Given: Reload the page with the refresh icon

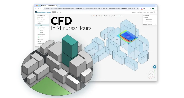Looking at the screenshot, I should 41,9.
